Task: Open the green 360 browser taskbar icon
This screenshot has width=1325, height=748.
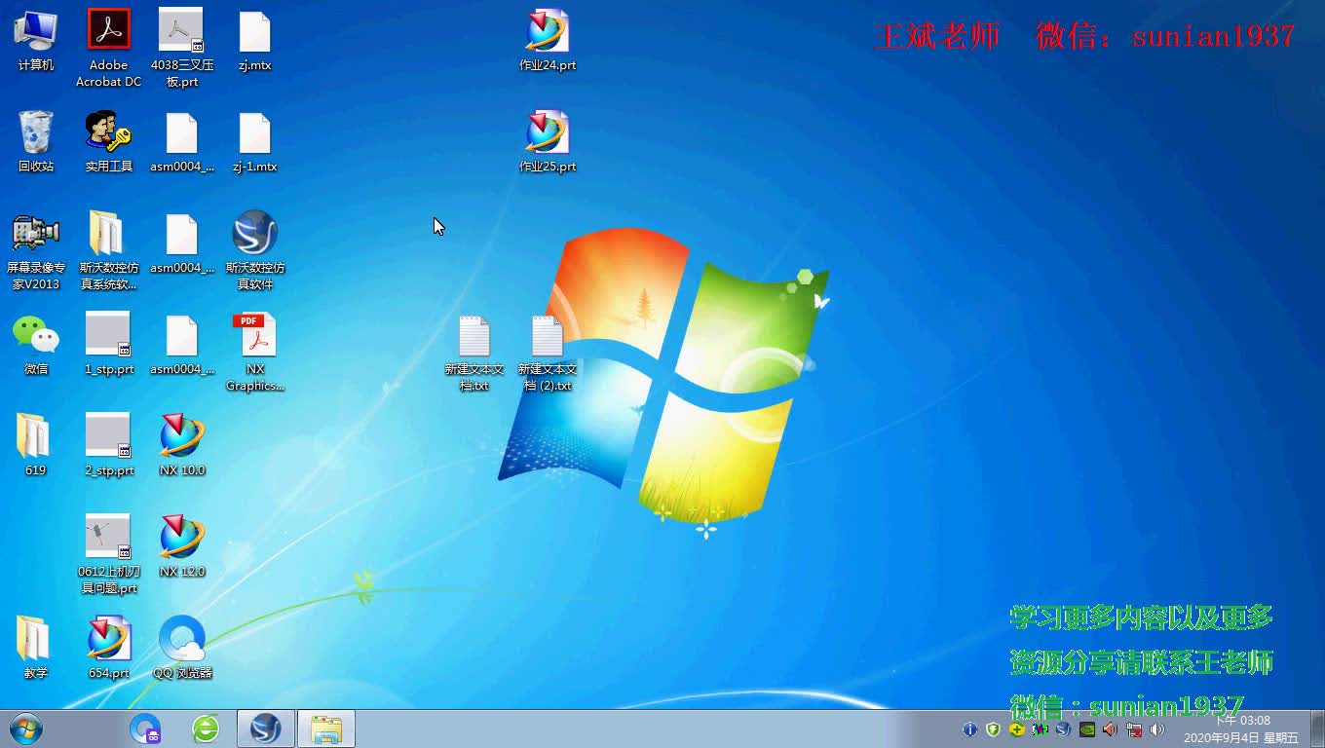Action: click(206, 729)
